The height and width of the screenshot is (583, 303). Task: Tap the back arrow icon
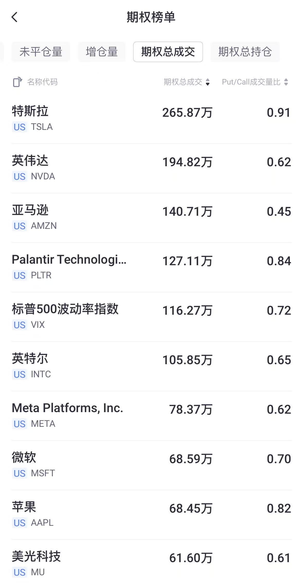[x=15, y=17]
